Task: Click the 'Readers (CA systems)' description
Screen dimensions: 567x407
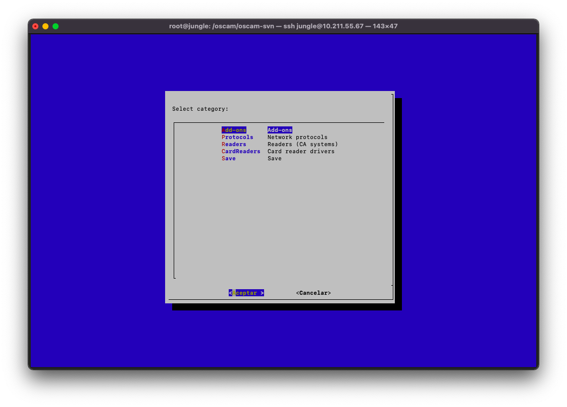Action: (302, 144)
